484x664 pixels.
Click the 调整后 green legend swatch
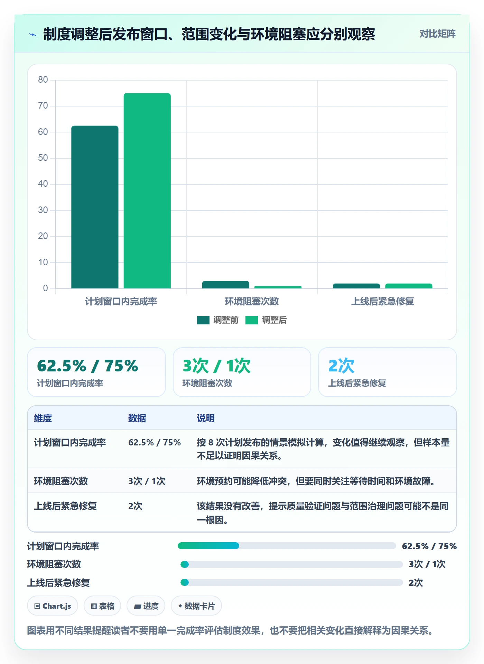[x=252, y=320]
